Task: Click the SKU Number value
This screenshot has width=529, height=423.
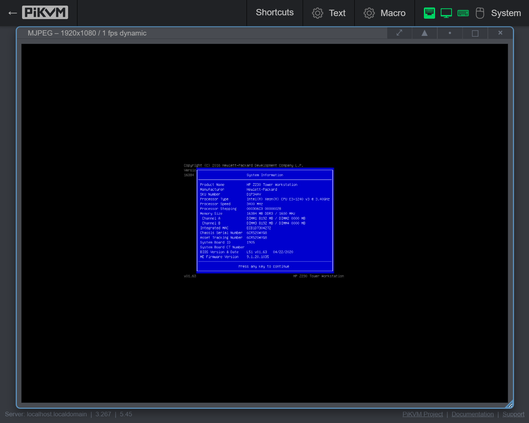Action: click(254, 194)
